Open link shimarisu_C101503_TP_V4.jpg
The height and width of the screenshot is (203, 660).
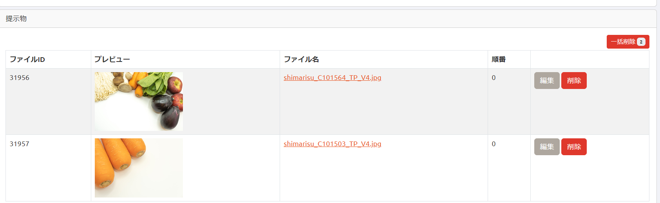tap(332, 144)
